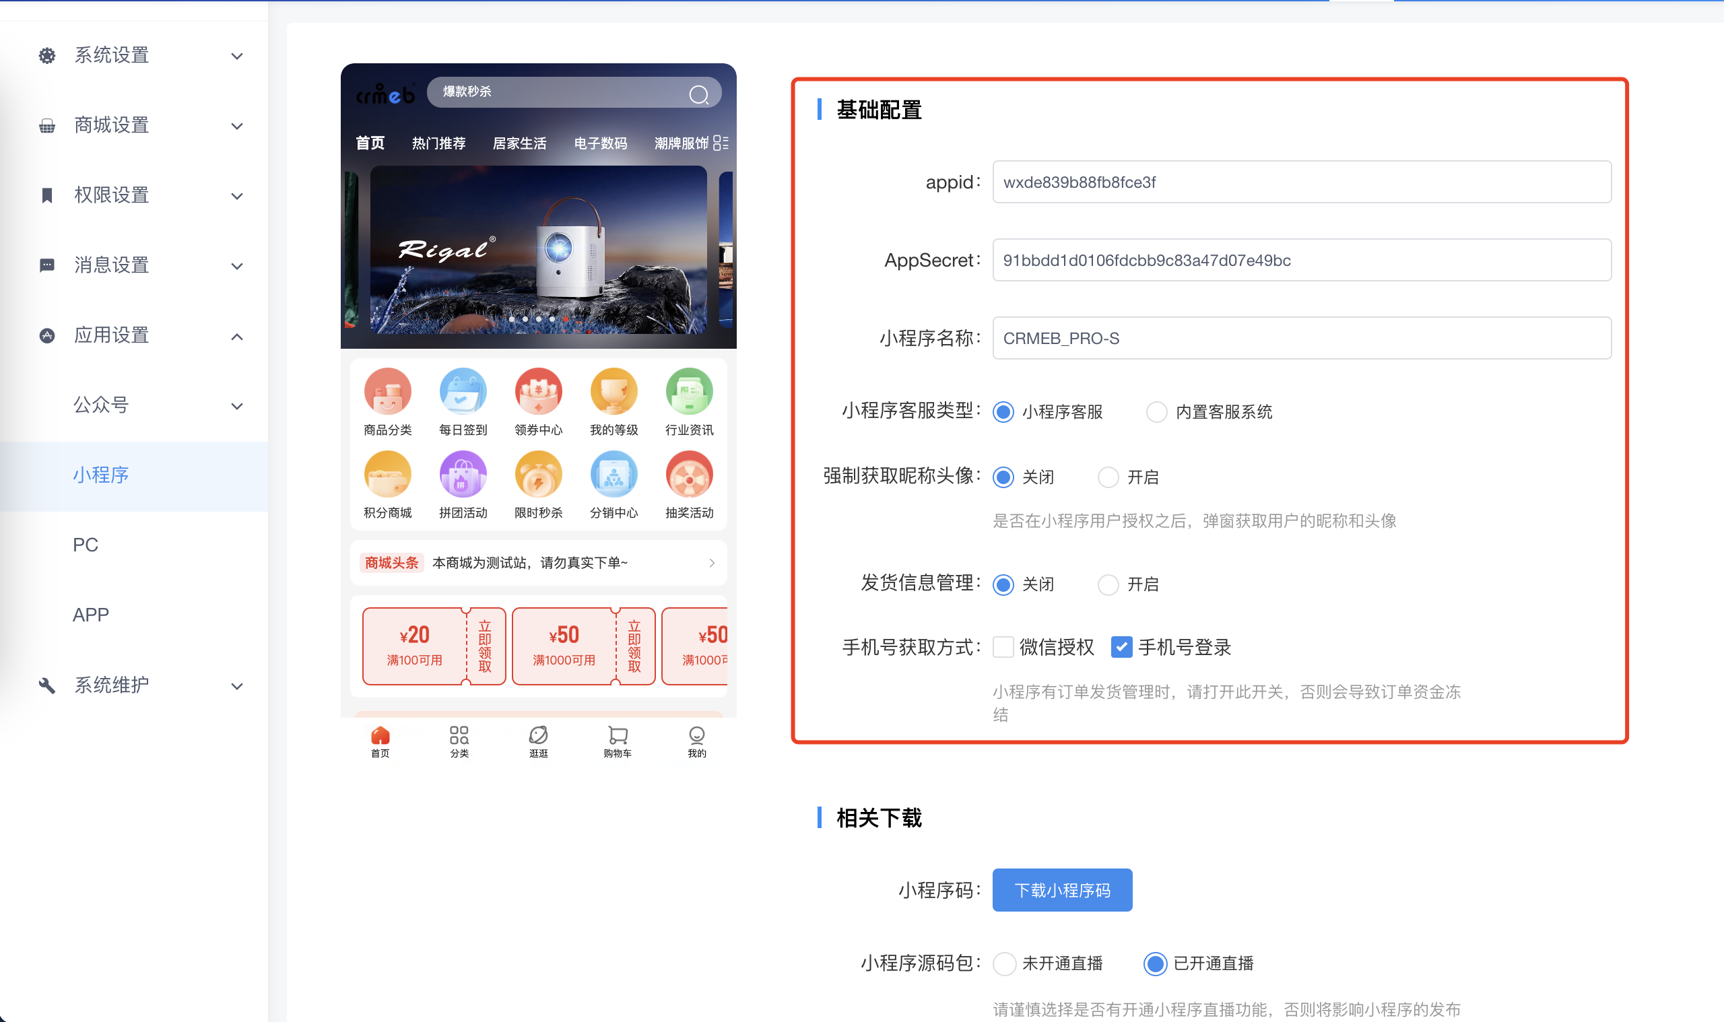Click the 每日签到 calendar icon in preview
This screenshot has width=1724, height=1022.
(x=463, y=392)
